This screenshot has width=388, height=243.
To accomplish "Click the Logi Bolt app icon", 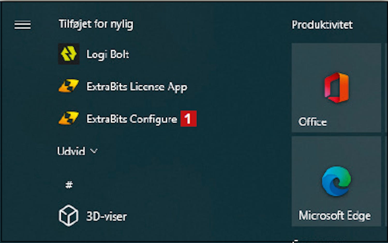I will (69, 54).
